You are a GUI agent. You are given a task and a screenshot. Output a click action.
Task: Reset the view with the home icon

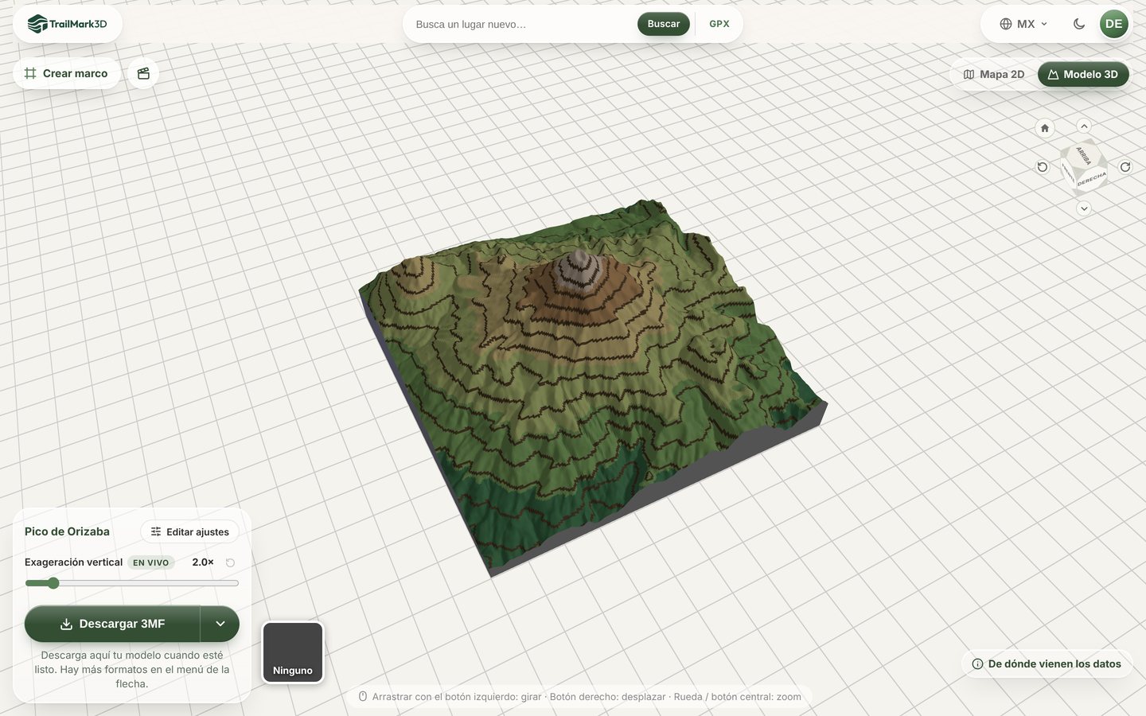(x=1045, y=128)
